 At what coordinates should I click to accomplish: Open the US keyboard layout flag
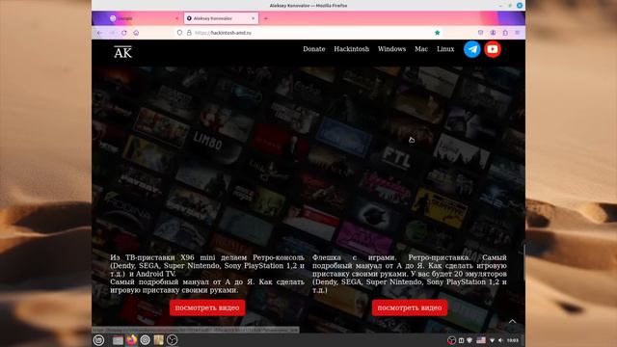click(x=481, y=340)
